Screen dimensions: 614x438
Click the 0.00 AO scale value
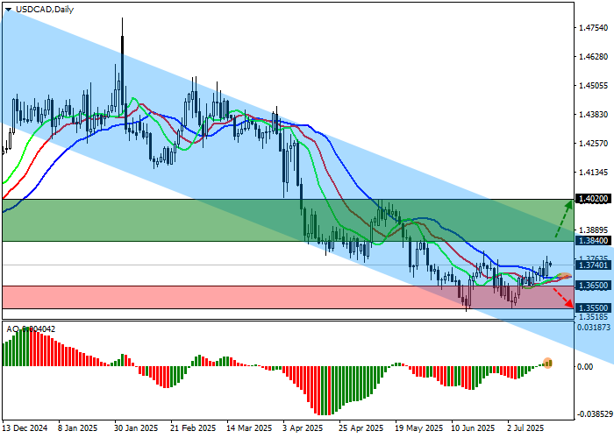pyautogui.click(x=585, y=366)
